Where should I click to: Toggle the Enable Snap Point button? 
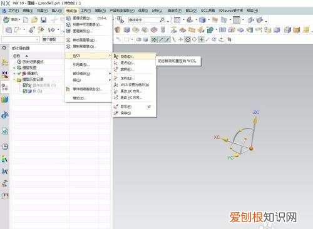[x=154, y=39]
